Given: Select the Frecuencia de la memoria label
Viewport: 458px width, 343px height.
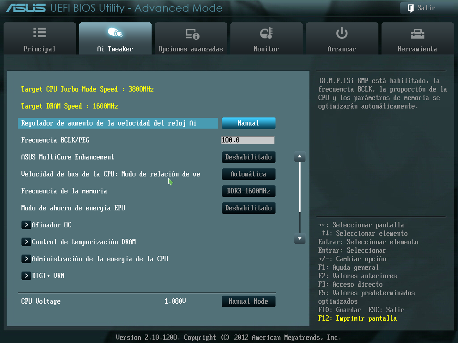Looking at the screenshot, I should tap(64, 191).
